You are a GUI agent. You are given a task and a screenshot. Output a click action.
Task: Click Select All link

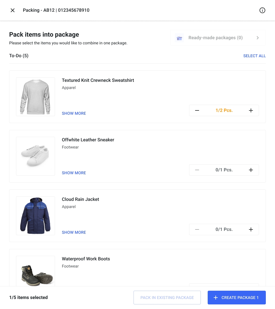[x=254, y=56]
